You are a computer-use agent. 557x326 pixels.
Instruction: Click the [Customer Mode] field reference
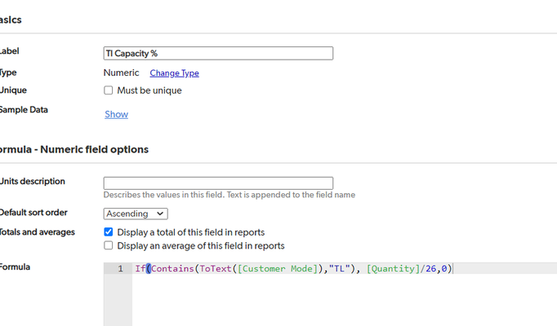[x=277, y=269]
